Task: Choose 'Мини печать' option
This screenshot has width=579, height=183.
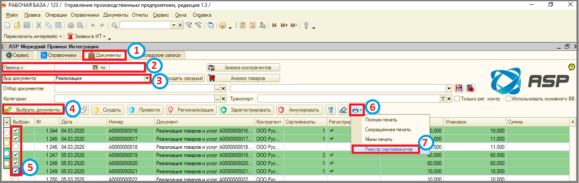Action: (x=379, y=139)
